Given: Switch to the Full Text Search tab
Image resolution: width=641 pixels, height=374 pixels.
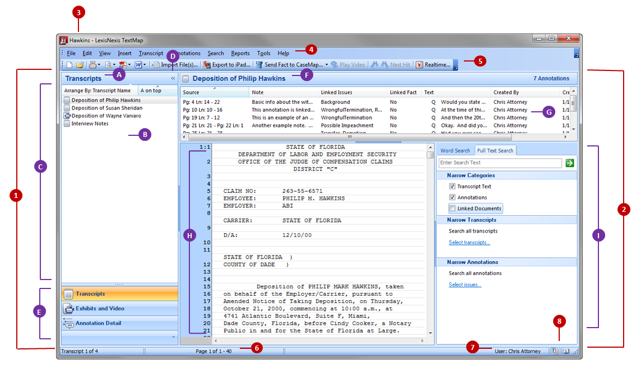Looking at the screenshot, I should click(495, 150).
